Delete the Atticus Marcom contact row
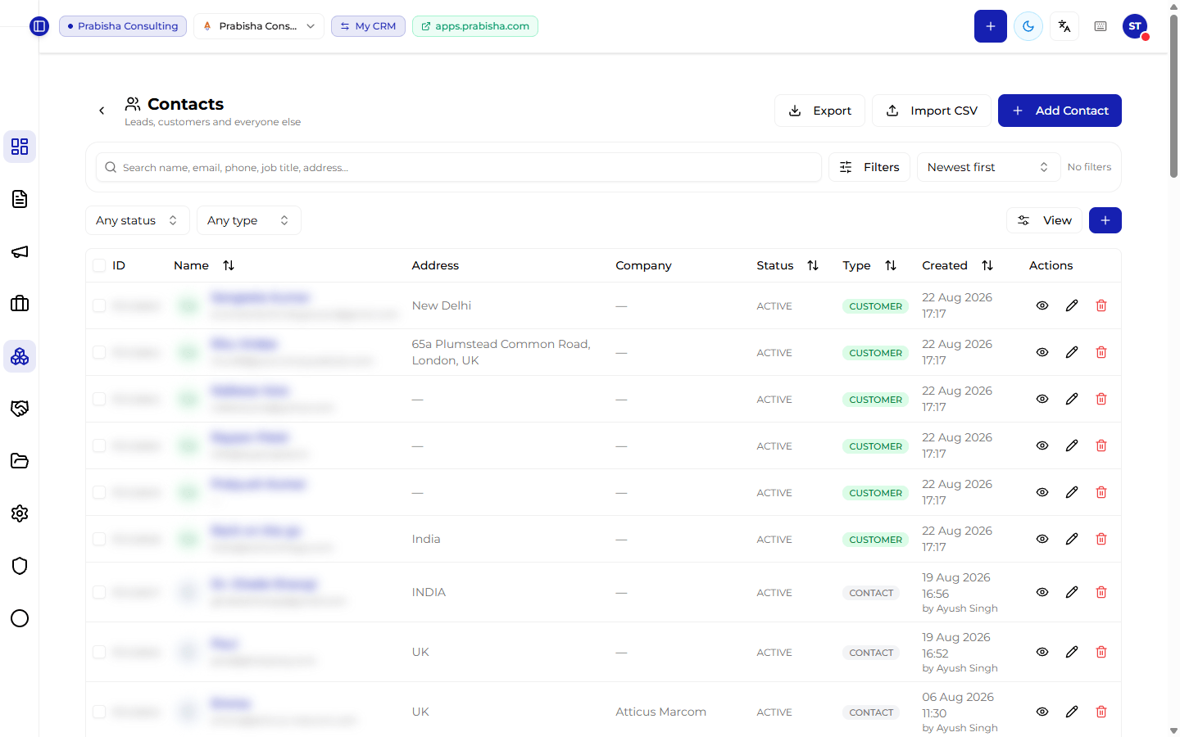Viewport: 1180px width, 737px height. click(1101, 712)
